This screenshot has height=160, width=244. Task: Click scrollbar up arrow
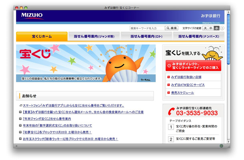tap(228, 12)
